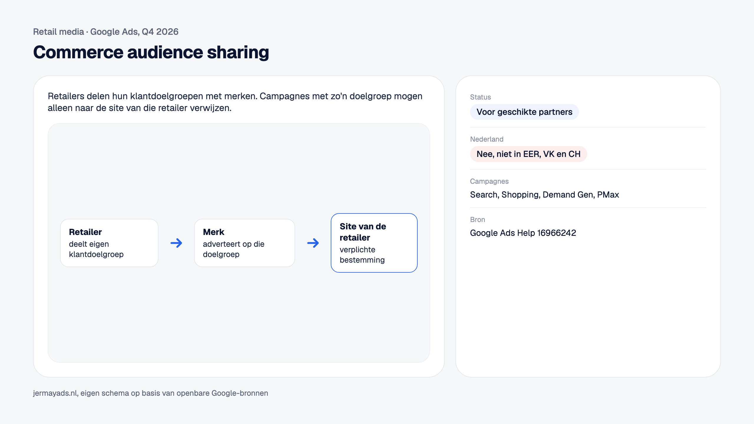Click the jermayads.nl footer credit
This screenshot has height=424, width=754.
151,393
